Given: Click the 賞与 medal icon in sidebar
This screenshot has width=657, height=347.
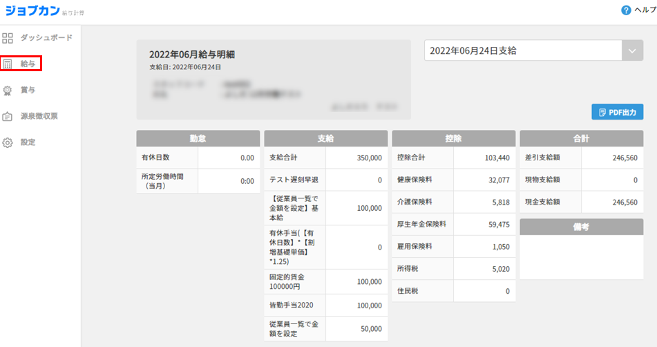Looking at the screenshot, I should tap(8, 90).
